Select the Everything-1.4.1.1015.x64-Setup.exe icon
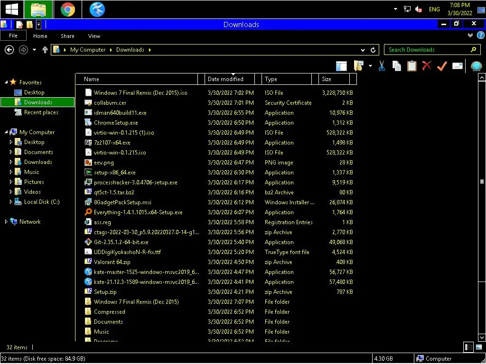This screenshot has height=364, width=486. pyautogui.click(x=88, y=212)
